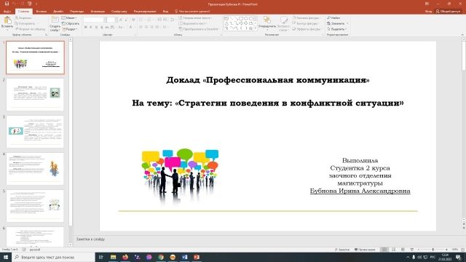Toggle text shadow
This screenshot has width=466, height=262.
(x=102, y=28)
